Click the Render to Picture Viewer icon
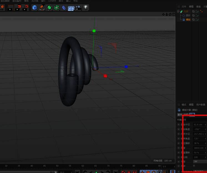 [18, 8]
